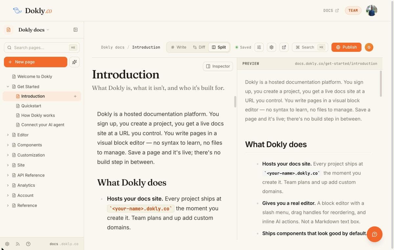Viewport: 394px width, 250px height.
Task: Click the editor pane scrollbar handle
Action: [235, 102]
